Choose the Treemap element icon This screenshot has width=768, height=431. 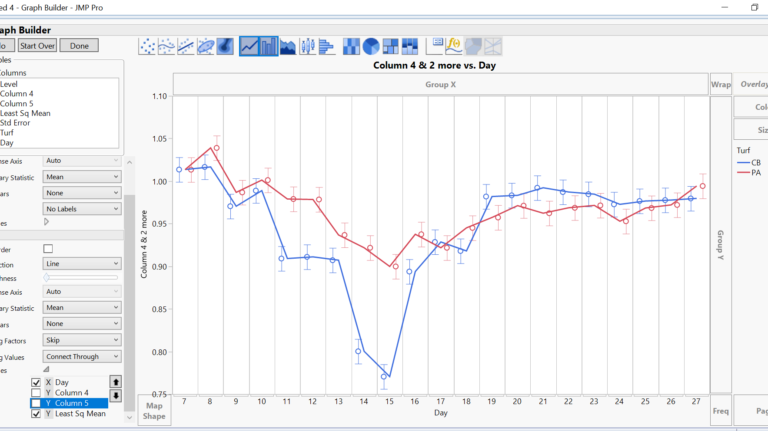390,46
